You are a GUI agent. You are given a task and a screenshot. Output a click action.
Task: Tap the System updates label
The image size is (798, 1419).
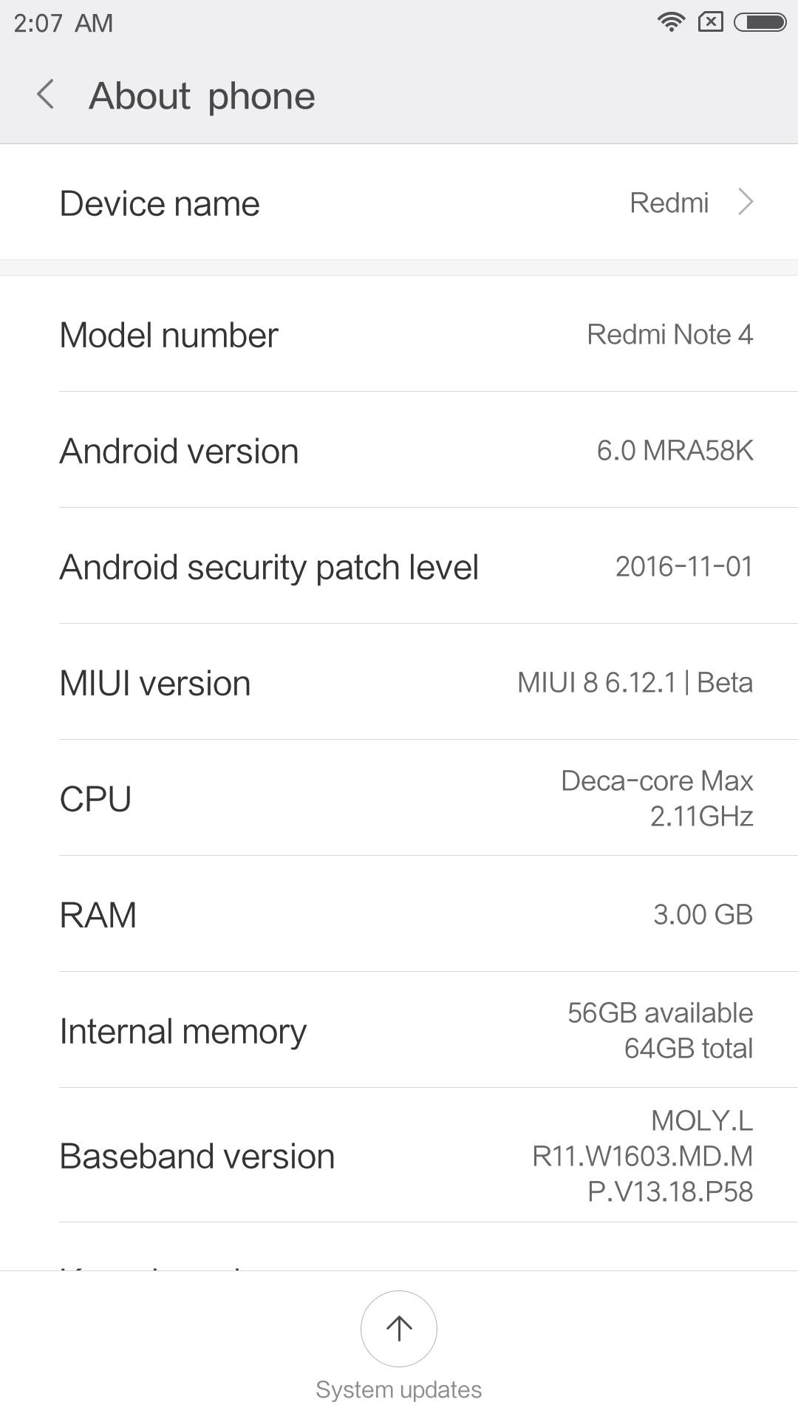pyautogui.click(x=399, y=1389)
